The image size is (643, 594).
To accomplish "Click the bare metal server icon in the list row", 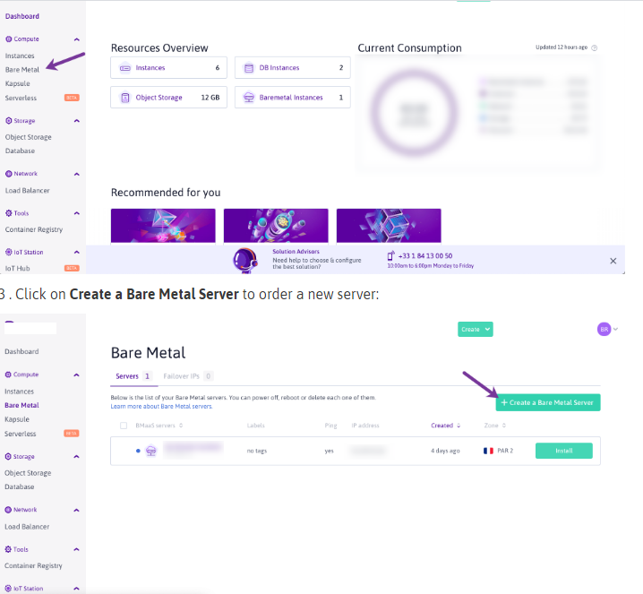I will pos(151,451).
